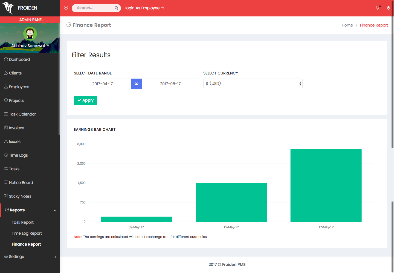Click the user avatar picture
The image size is (394, 273).
pyautogui.click(x=30, y=34)
